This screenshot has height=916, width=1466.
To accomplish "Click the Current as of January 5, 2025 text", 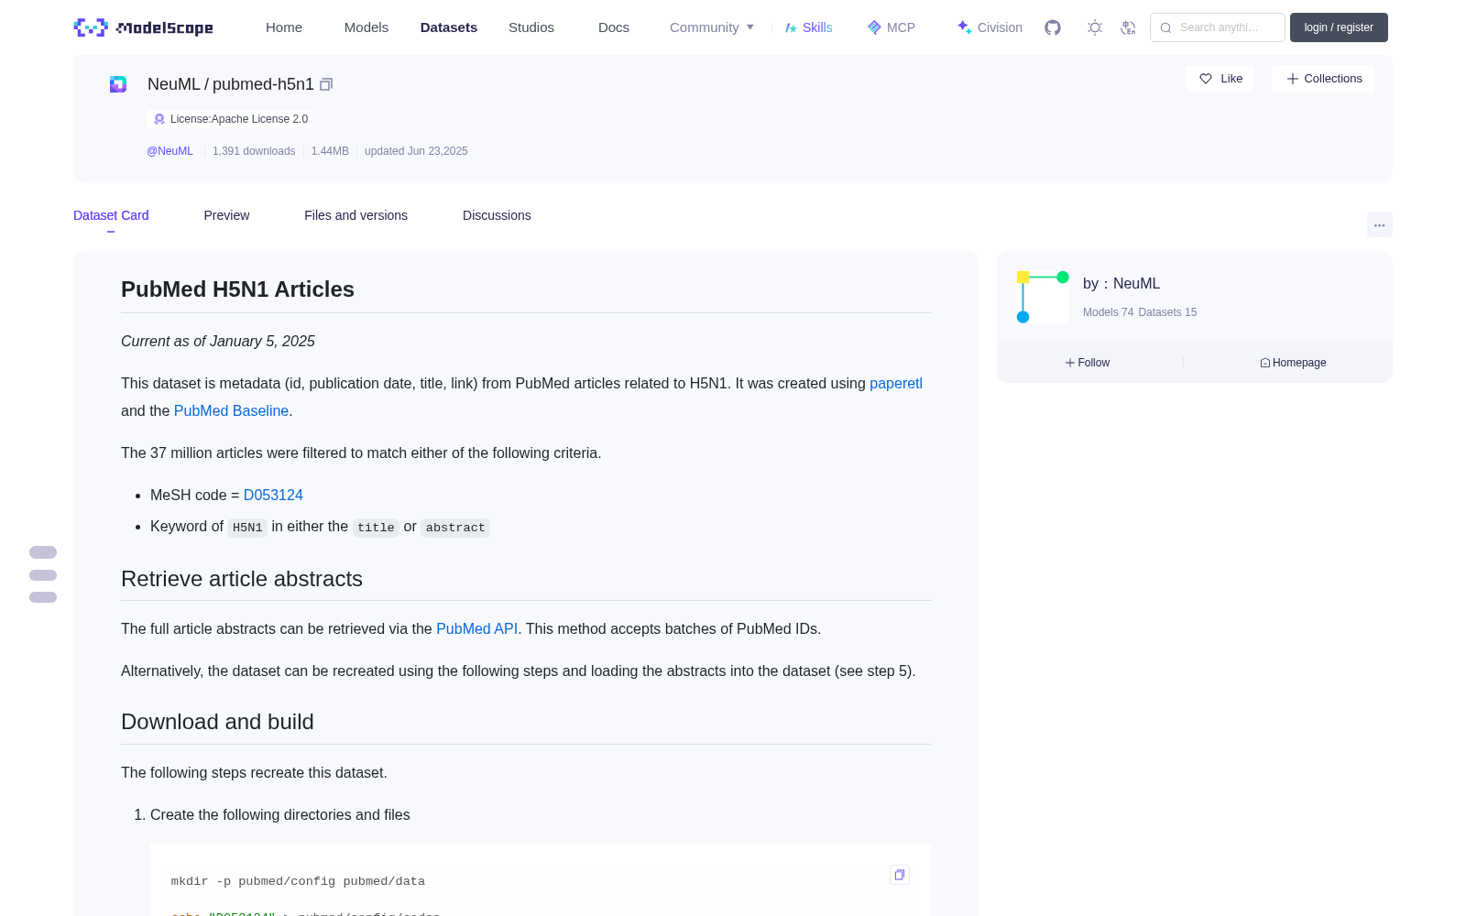I will coord(218,342).
